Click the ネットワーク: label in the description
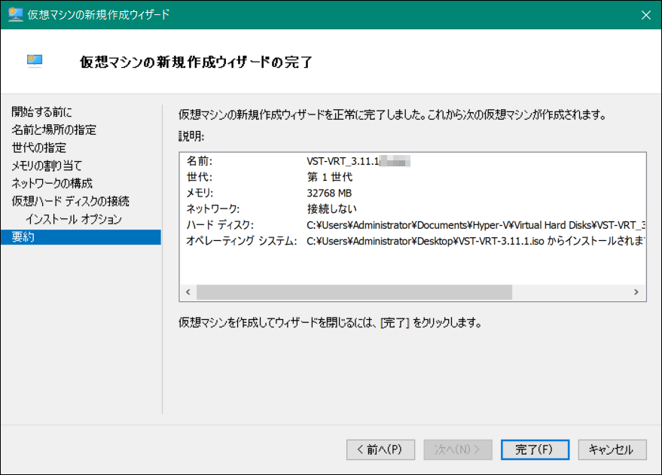This screenshot has height=475, width=662. pos(213,209)
